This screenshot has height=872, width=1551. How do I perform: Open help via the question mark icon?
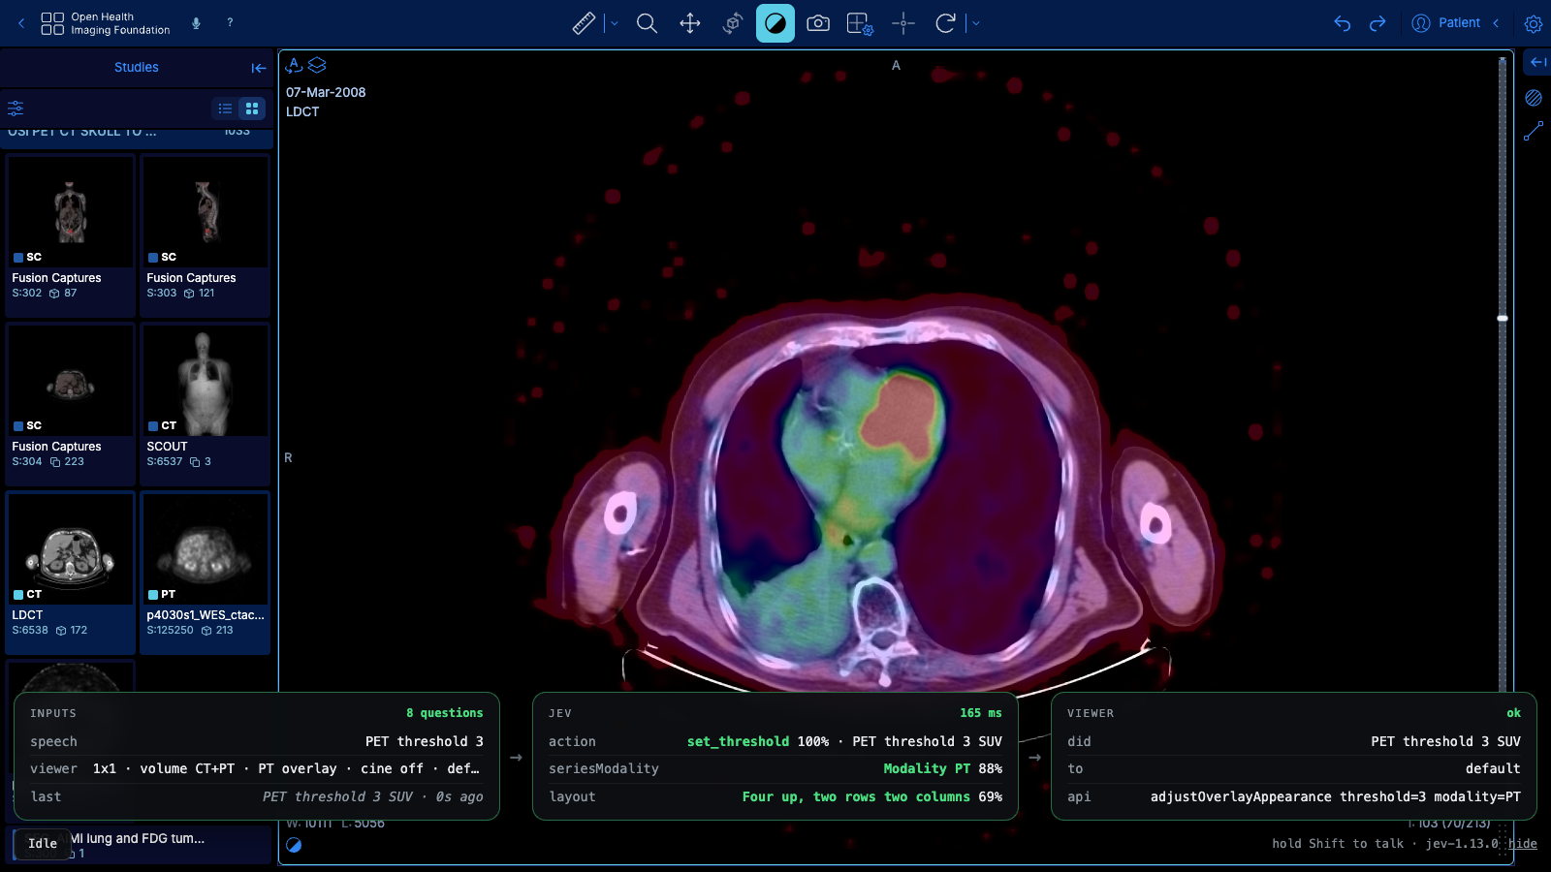[x=230, y=22]
